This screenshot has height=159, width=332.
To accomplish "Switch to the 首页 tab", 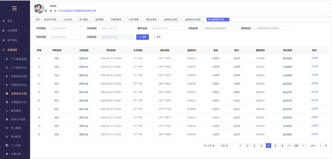I will (x=38, y=19).
